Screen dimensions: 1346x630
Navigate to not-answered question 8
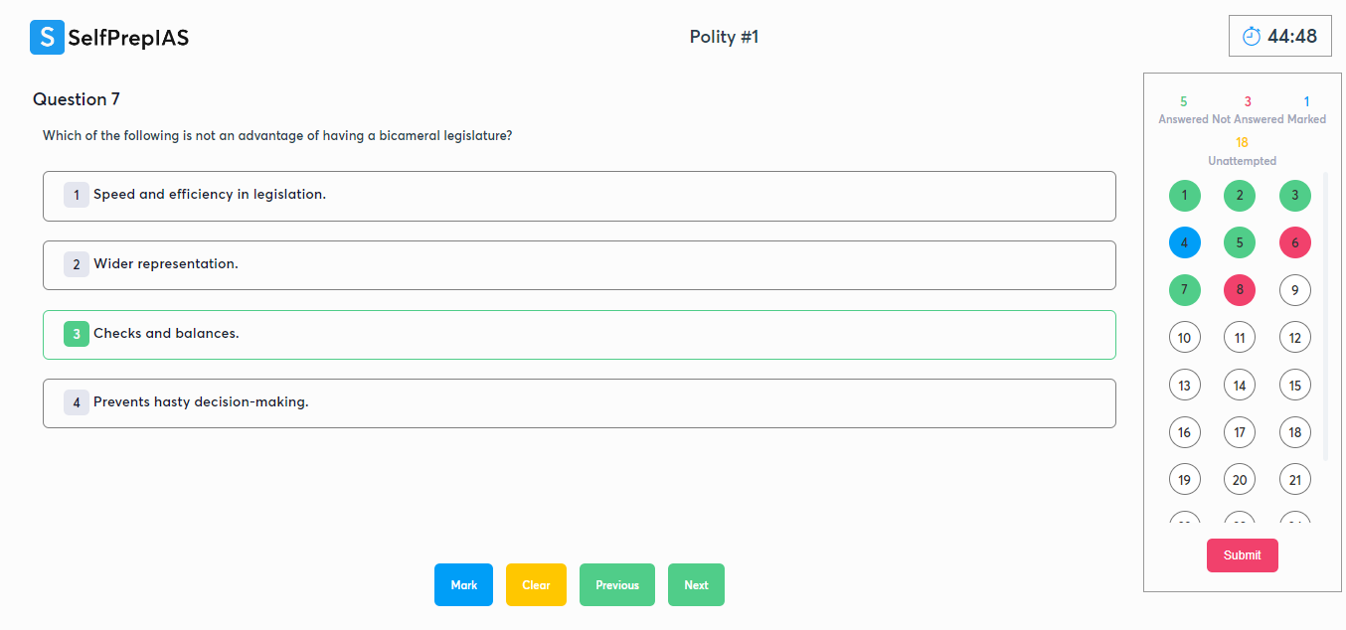[1240, 290]
